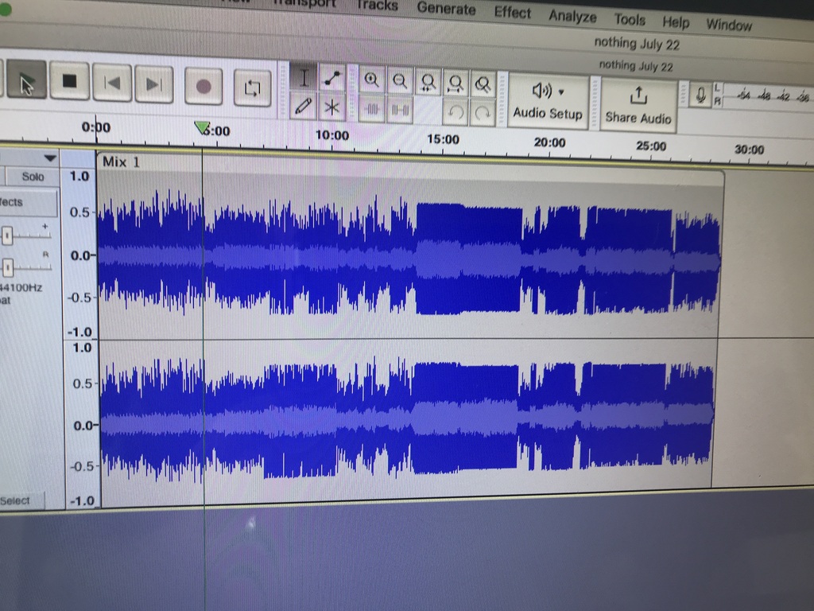
Task: Adjust the track gain slider
Action: (x=7, y=236)
